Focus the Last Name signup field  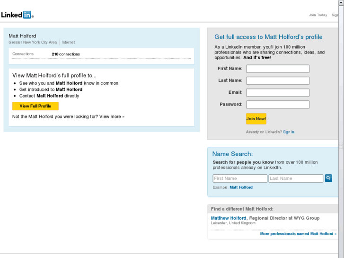tap(278, 80)
